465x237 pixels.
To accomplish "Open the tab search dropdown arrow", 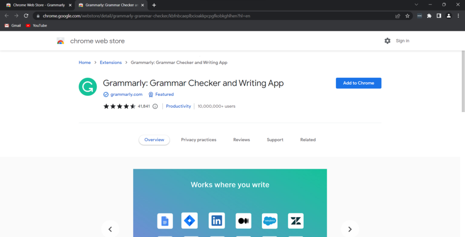I will click(416, 5).
